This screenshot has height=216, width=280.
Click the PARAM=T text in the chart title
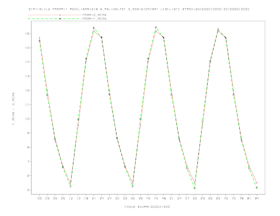pyautogui.click(x=60, y=9)
